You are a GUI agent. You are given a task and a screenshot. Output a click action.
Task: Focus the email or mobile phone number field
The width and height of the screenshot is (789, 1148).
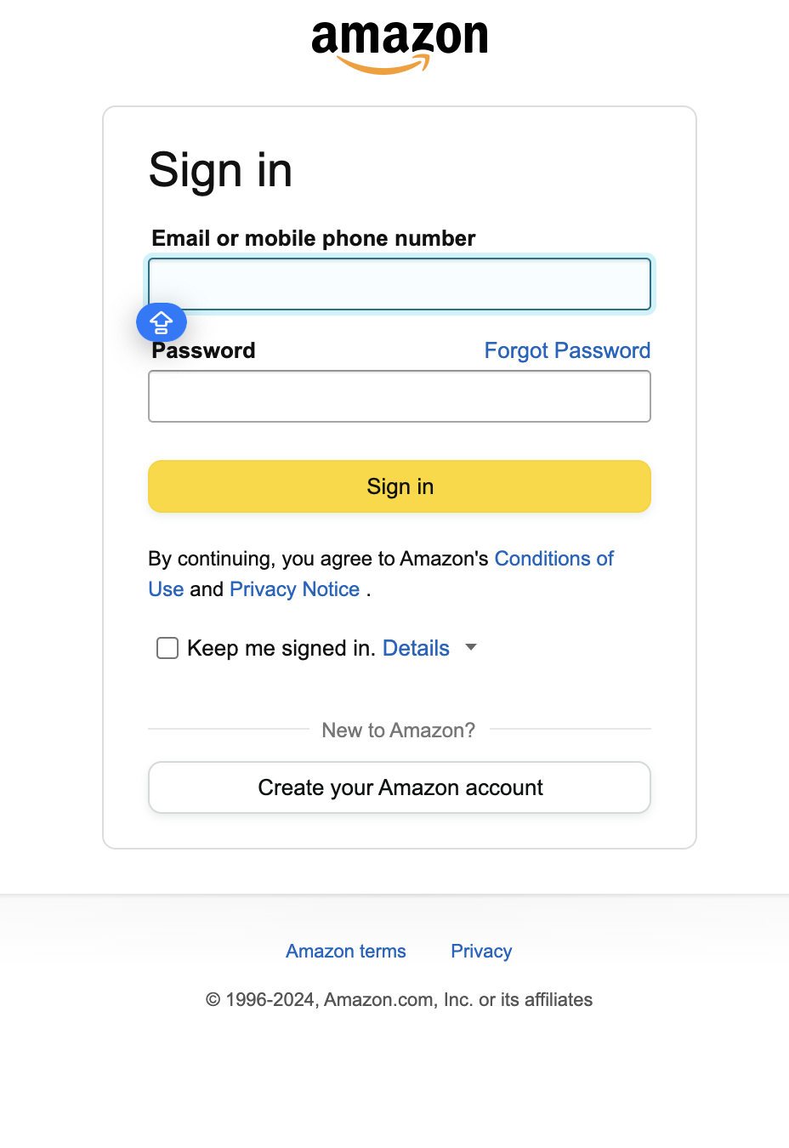coord(399,284)
